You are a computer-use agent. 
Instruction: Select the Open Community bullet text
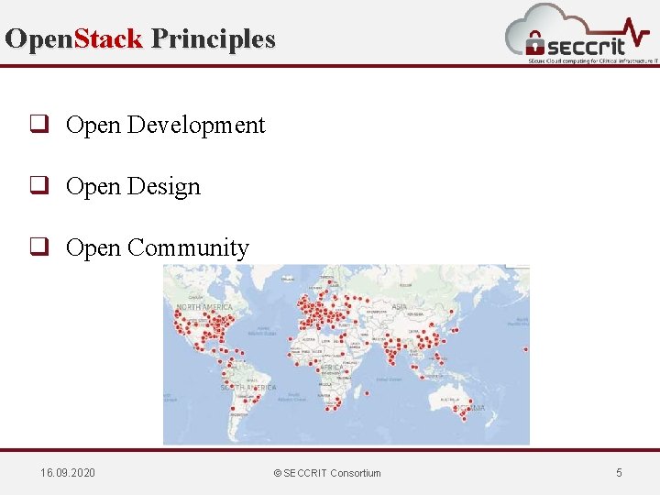point(158,247)
